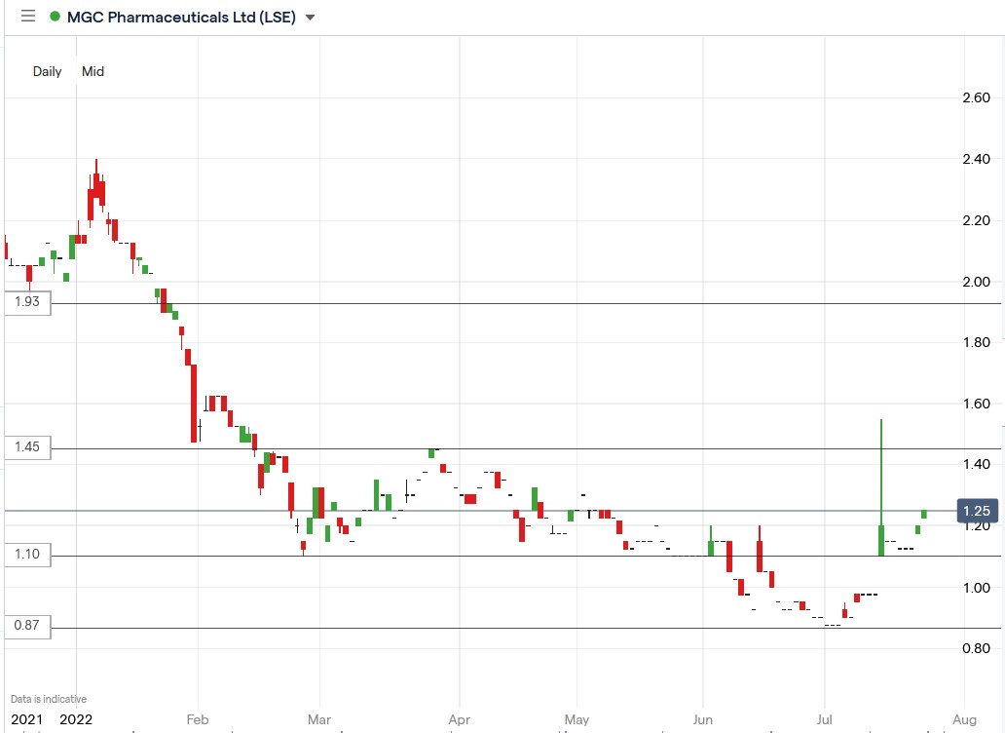1005x733 pixels.
Task: Click the Jul label on the time axis
Action: pyautogui.click(x=823, y=719)
